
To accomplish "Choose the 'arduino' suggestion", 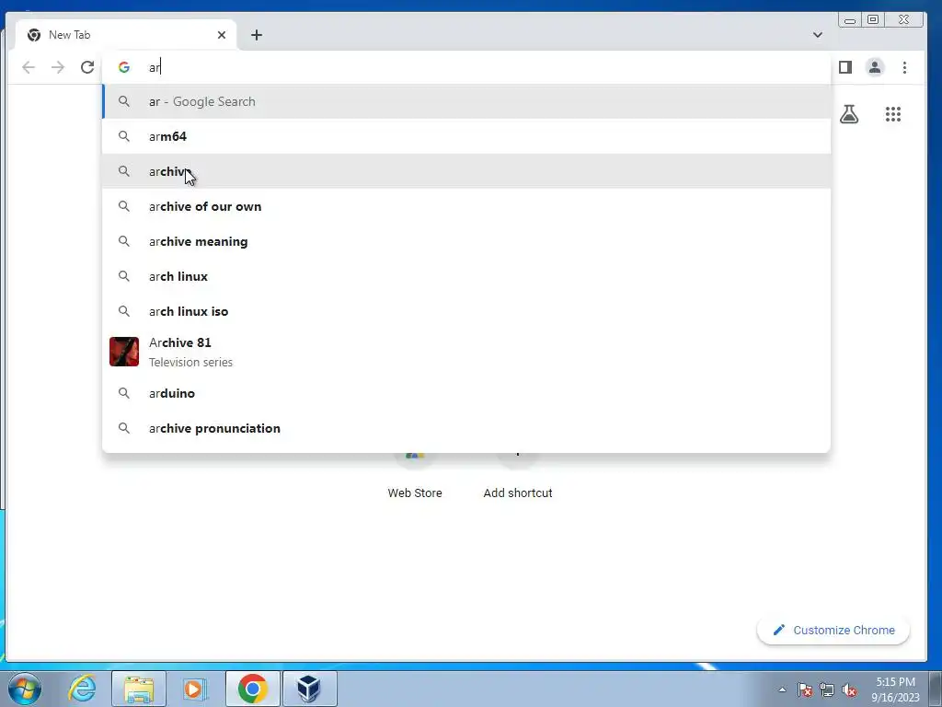I will coord(466,393).
